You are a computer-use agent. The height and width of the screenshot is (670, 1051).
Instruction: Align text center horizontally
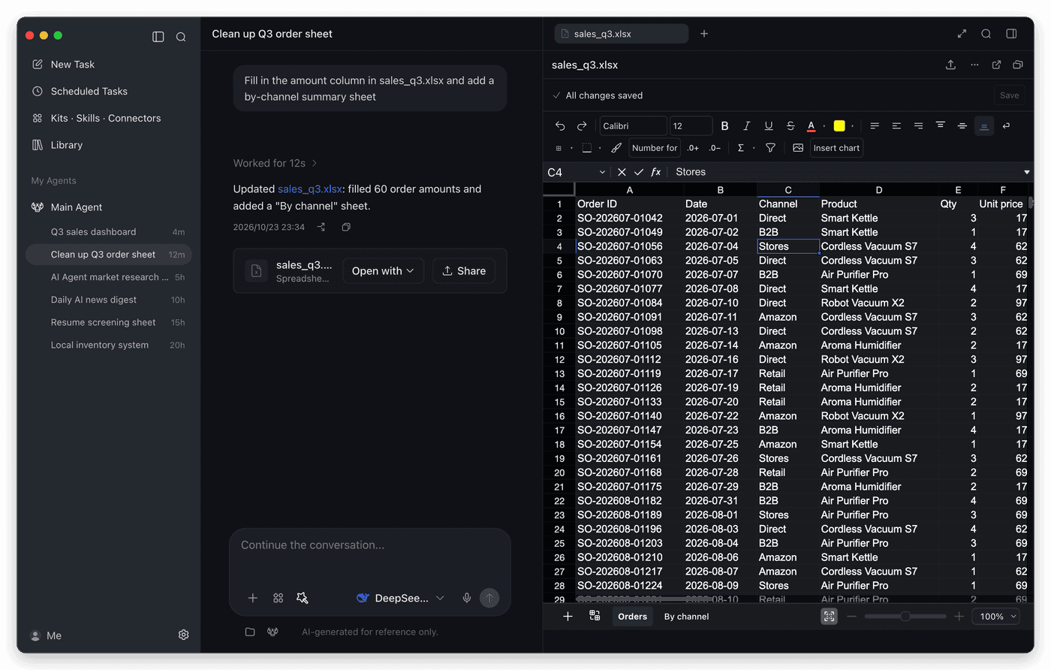(896, 126)
